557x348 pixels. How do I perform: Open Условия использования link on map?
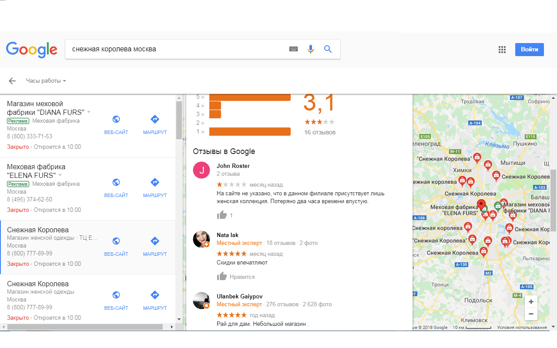pyautogui.click(x=522, y=328)
